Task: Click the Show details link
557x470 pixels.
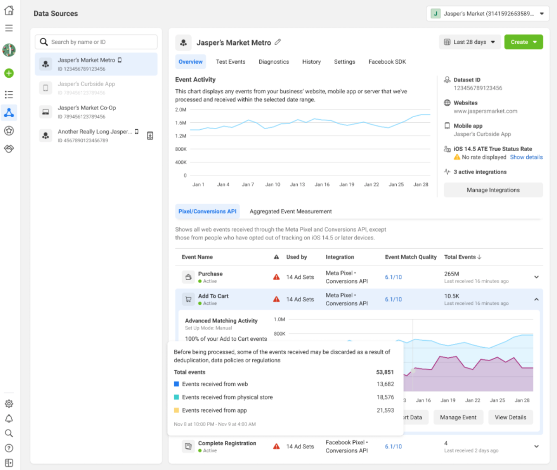Action: 526,157
